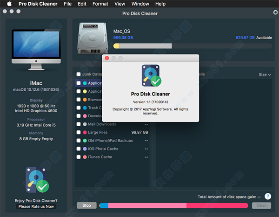The image size is (279, 217).
Task: Click the 8 GB Empty Empty memory text
Action: pyautogui.click(x=36, y=139)
